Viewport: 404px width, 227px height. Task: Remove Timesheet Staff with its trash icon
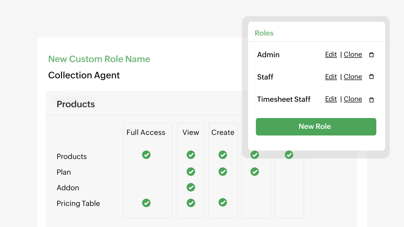click(371, 99)
